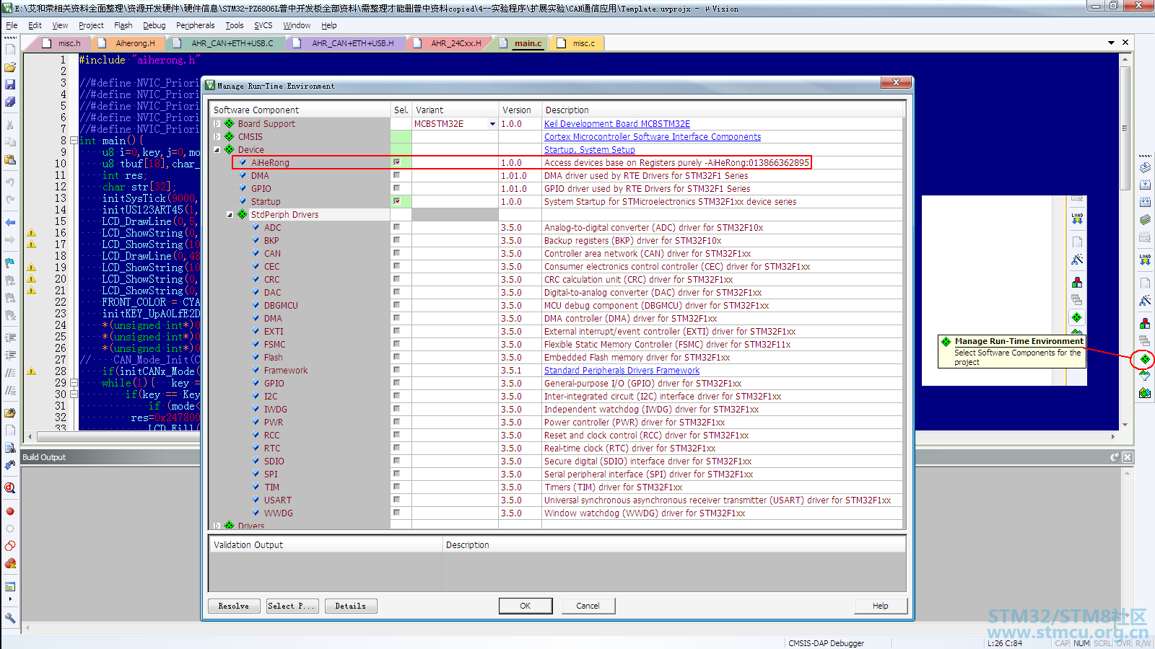Open File Extensions, Books and Environment icon
This screenshot has width=1155, height=649.
click(x=1145, y=324)
